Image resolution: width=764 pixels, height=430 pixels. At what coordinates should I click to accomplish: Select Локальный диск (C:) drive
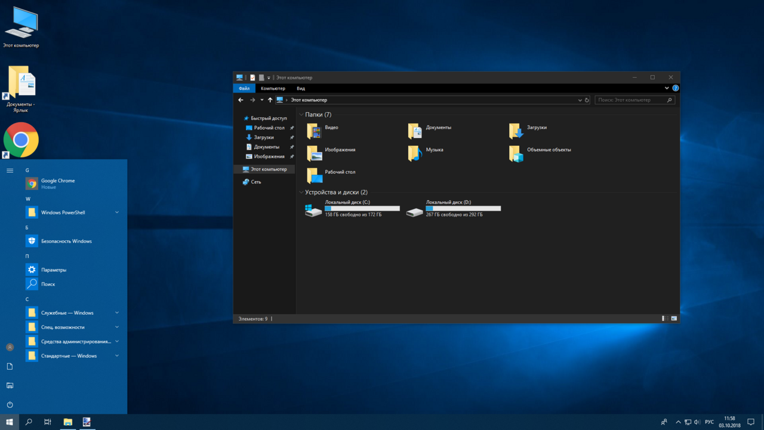tap(352, 208)
